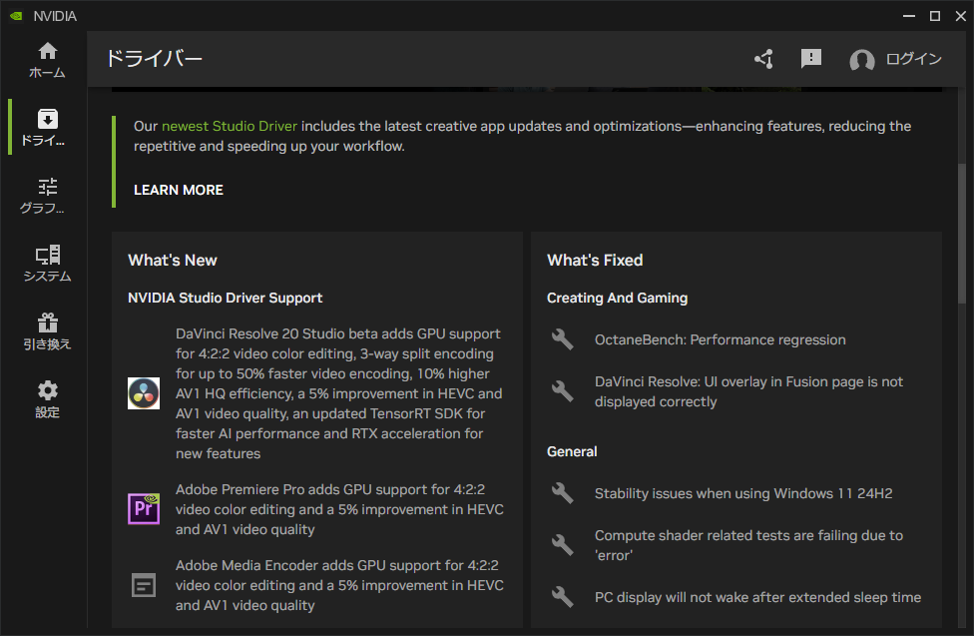
Task: Maximize the NVIDIA app window
Action: tap(935, 16)
